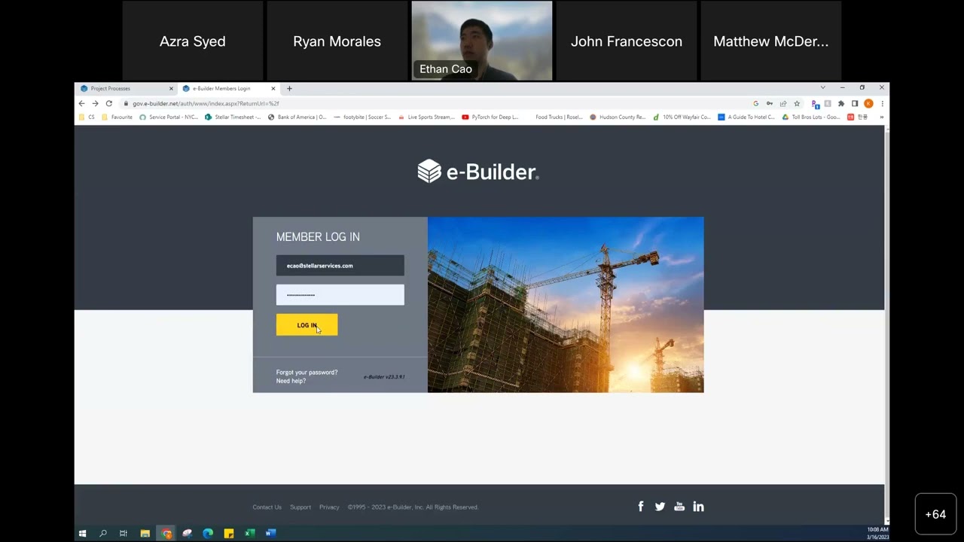
Task: Bookmark this page with the star
Action: (x=797, y=104)
